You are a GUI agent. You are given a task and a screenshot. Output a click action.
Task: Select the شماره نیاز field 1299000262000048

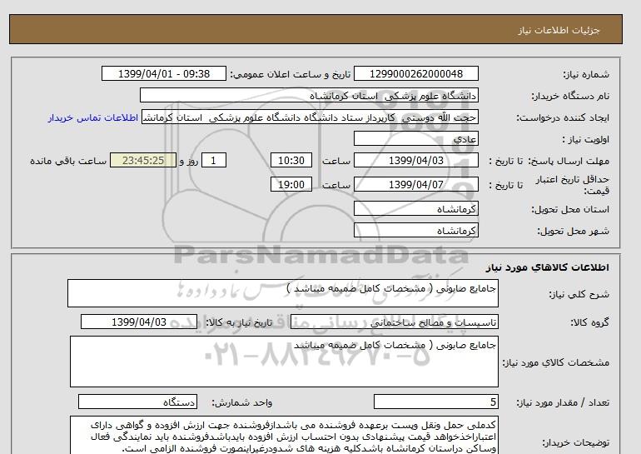[x=415, y=73]
